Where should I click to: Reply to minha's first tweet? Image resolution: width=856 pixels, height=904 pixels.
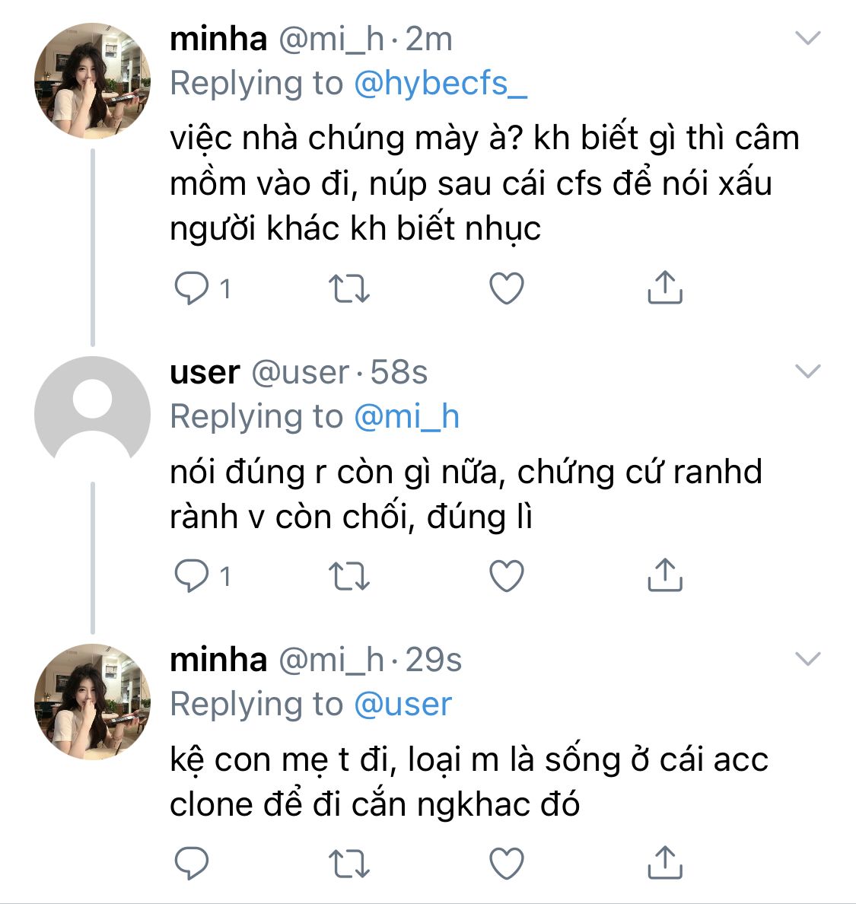pos(191,289)
